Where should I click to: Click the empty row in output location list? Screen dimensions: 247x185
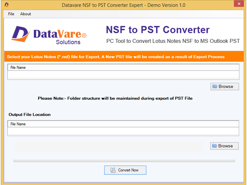click(x=124, y=131)
